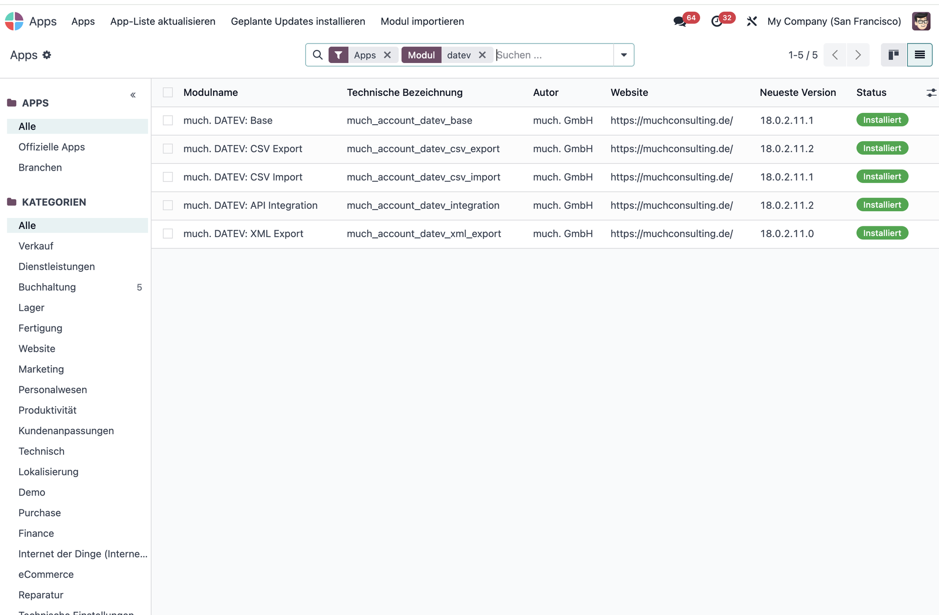Collapse the sidebar panel with double chevron
Screen dimensions: 939x615
(133, 95)
